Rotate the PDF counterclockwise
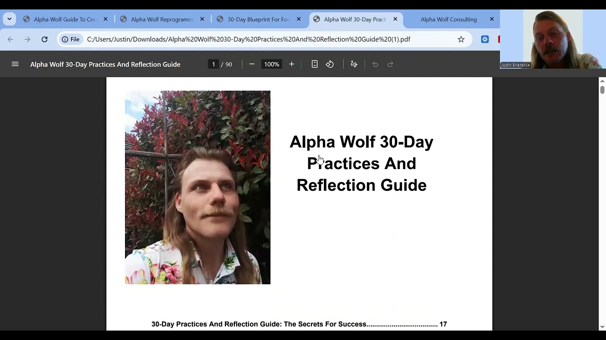This screenshot has width=606, height=340. [330, 64]
